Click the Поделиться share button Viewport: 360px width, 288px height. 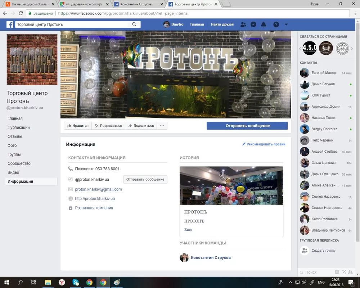pyautogui.click(x=141, y=126)
